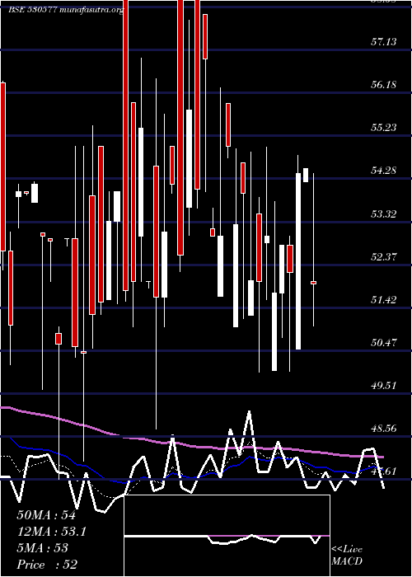412x577 pixels.
Task: Select the 56.18 price axis label
Action: pos(384,85)
